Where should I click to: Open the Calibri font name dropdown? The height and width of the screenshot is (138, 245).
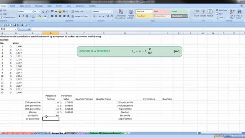click(x=32, y=11)
